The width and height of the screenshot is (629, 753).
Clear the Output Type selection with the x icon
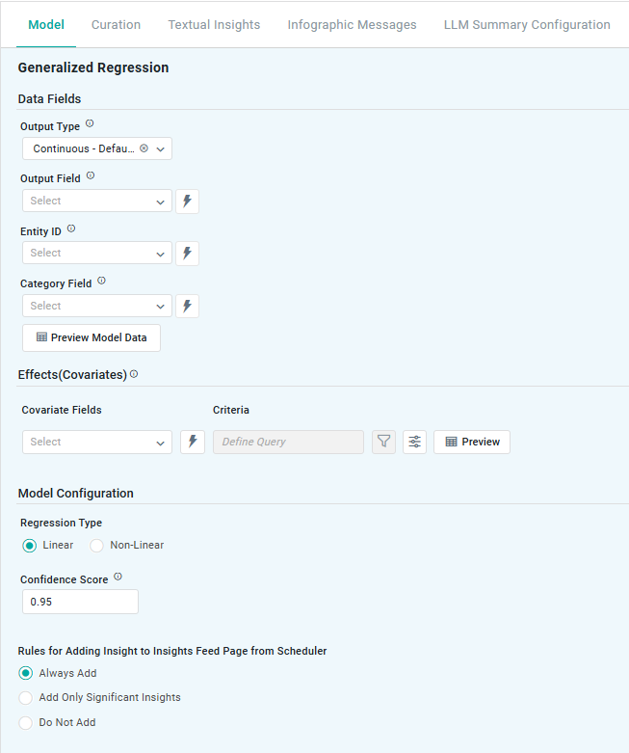144,148
